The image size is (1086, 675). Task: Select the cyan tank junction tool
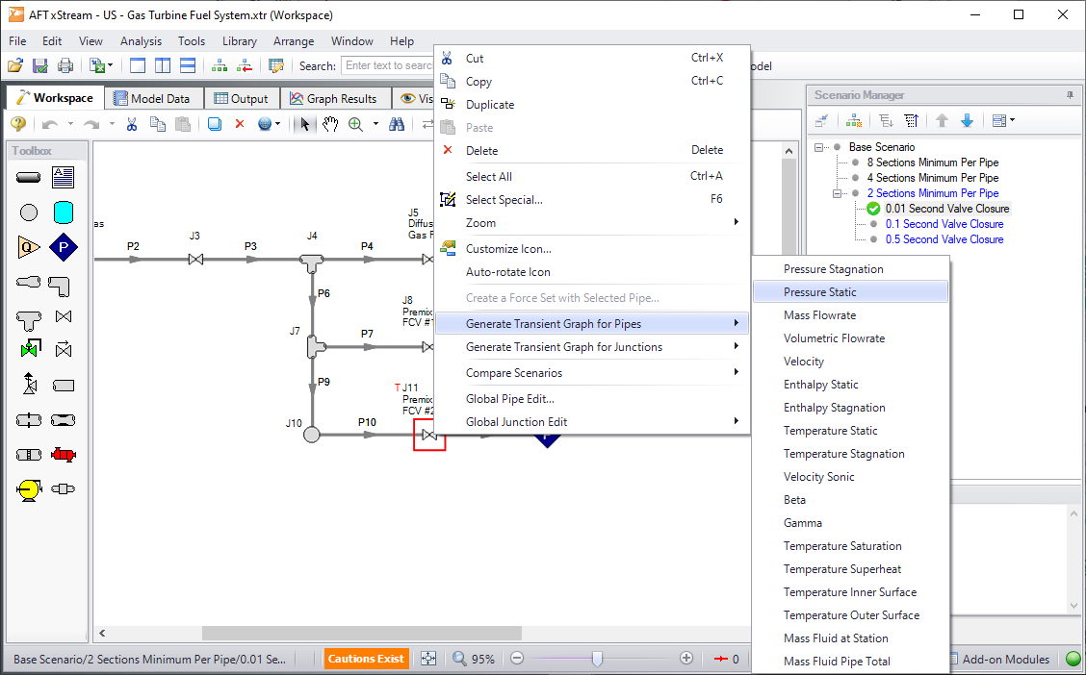tap(64, 212)
